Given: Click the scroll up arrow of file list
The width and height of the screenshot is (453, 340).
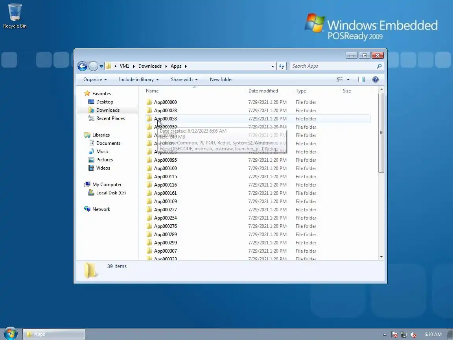Looking at the screenshot, I should (x=381, y=90).
